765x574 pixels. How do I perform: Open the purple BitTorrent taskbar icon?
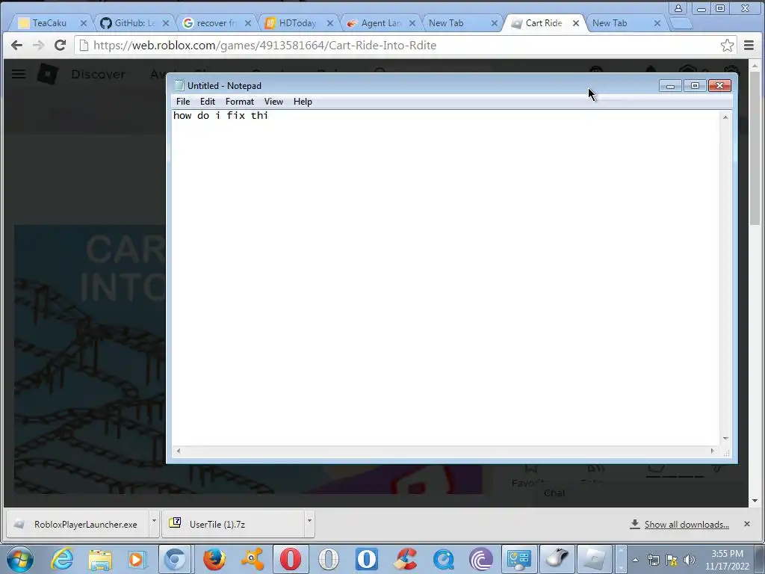tap(481, 559)
